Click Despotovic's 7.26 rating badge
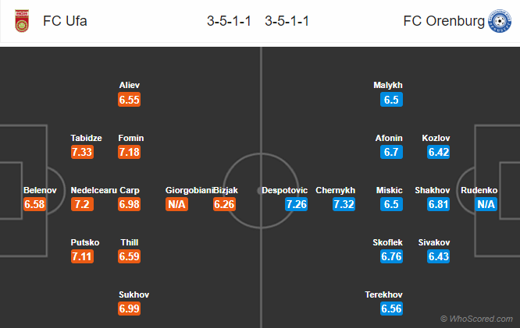Image resolution: width=520 pixels, height=328 pixels. click(296, 204)
